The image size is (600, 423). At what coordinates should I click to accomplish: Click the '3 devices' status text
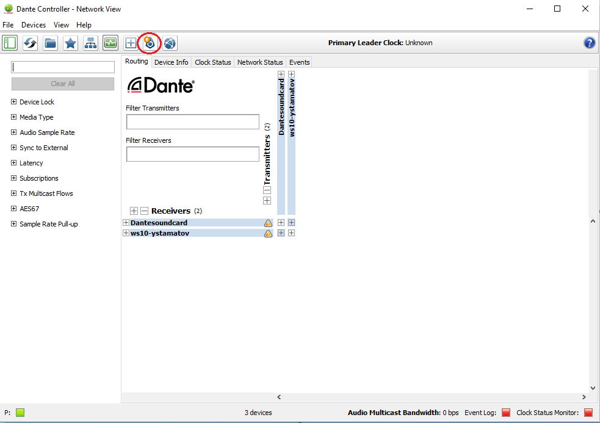(258, 413)
